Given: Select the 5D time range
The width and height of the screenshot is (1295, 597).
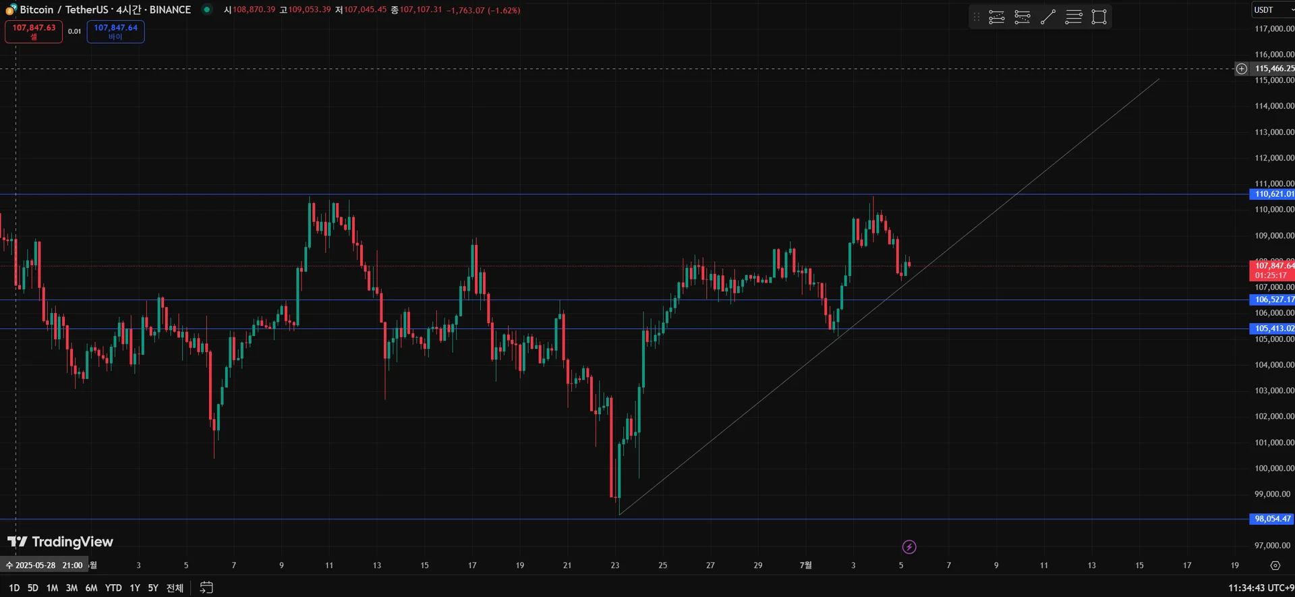Looking at the screenshot, I should pos(32,588).
